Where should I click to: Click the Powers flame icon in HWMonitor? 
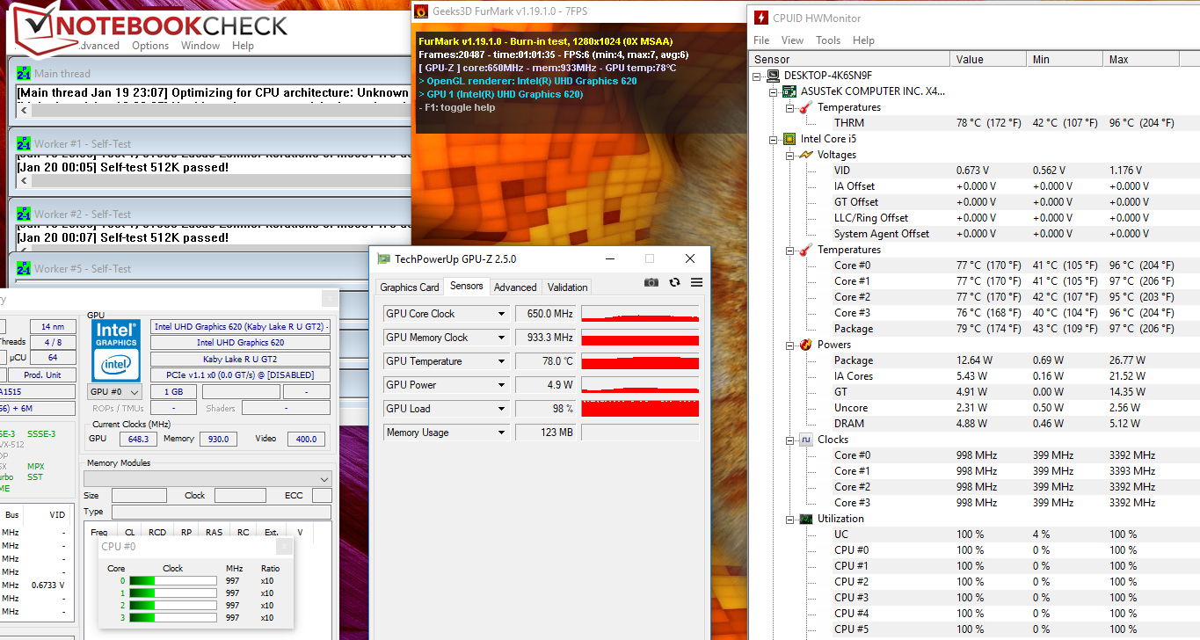point(806,345)
